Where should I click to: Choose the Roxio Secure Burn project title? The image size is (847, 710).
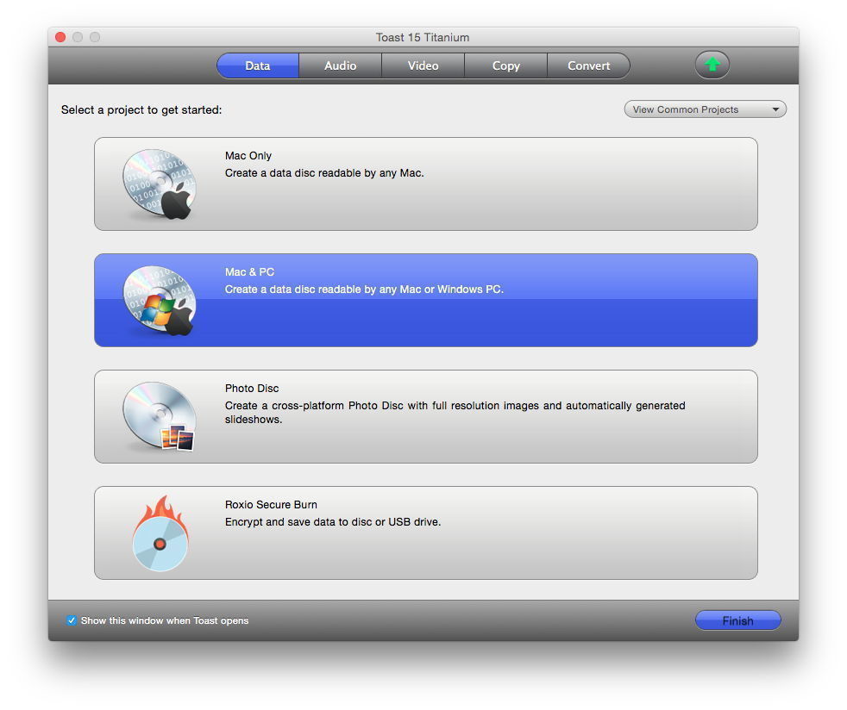click(x=271, y=505)
